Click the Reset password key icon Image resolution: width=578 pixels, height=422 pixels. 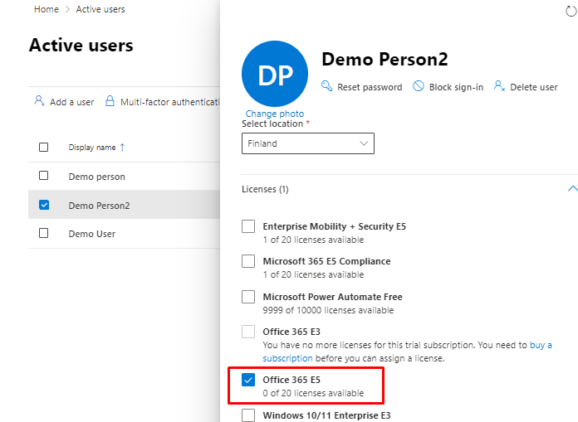coord(327,86)
